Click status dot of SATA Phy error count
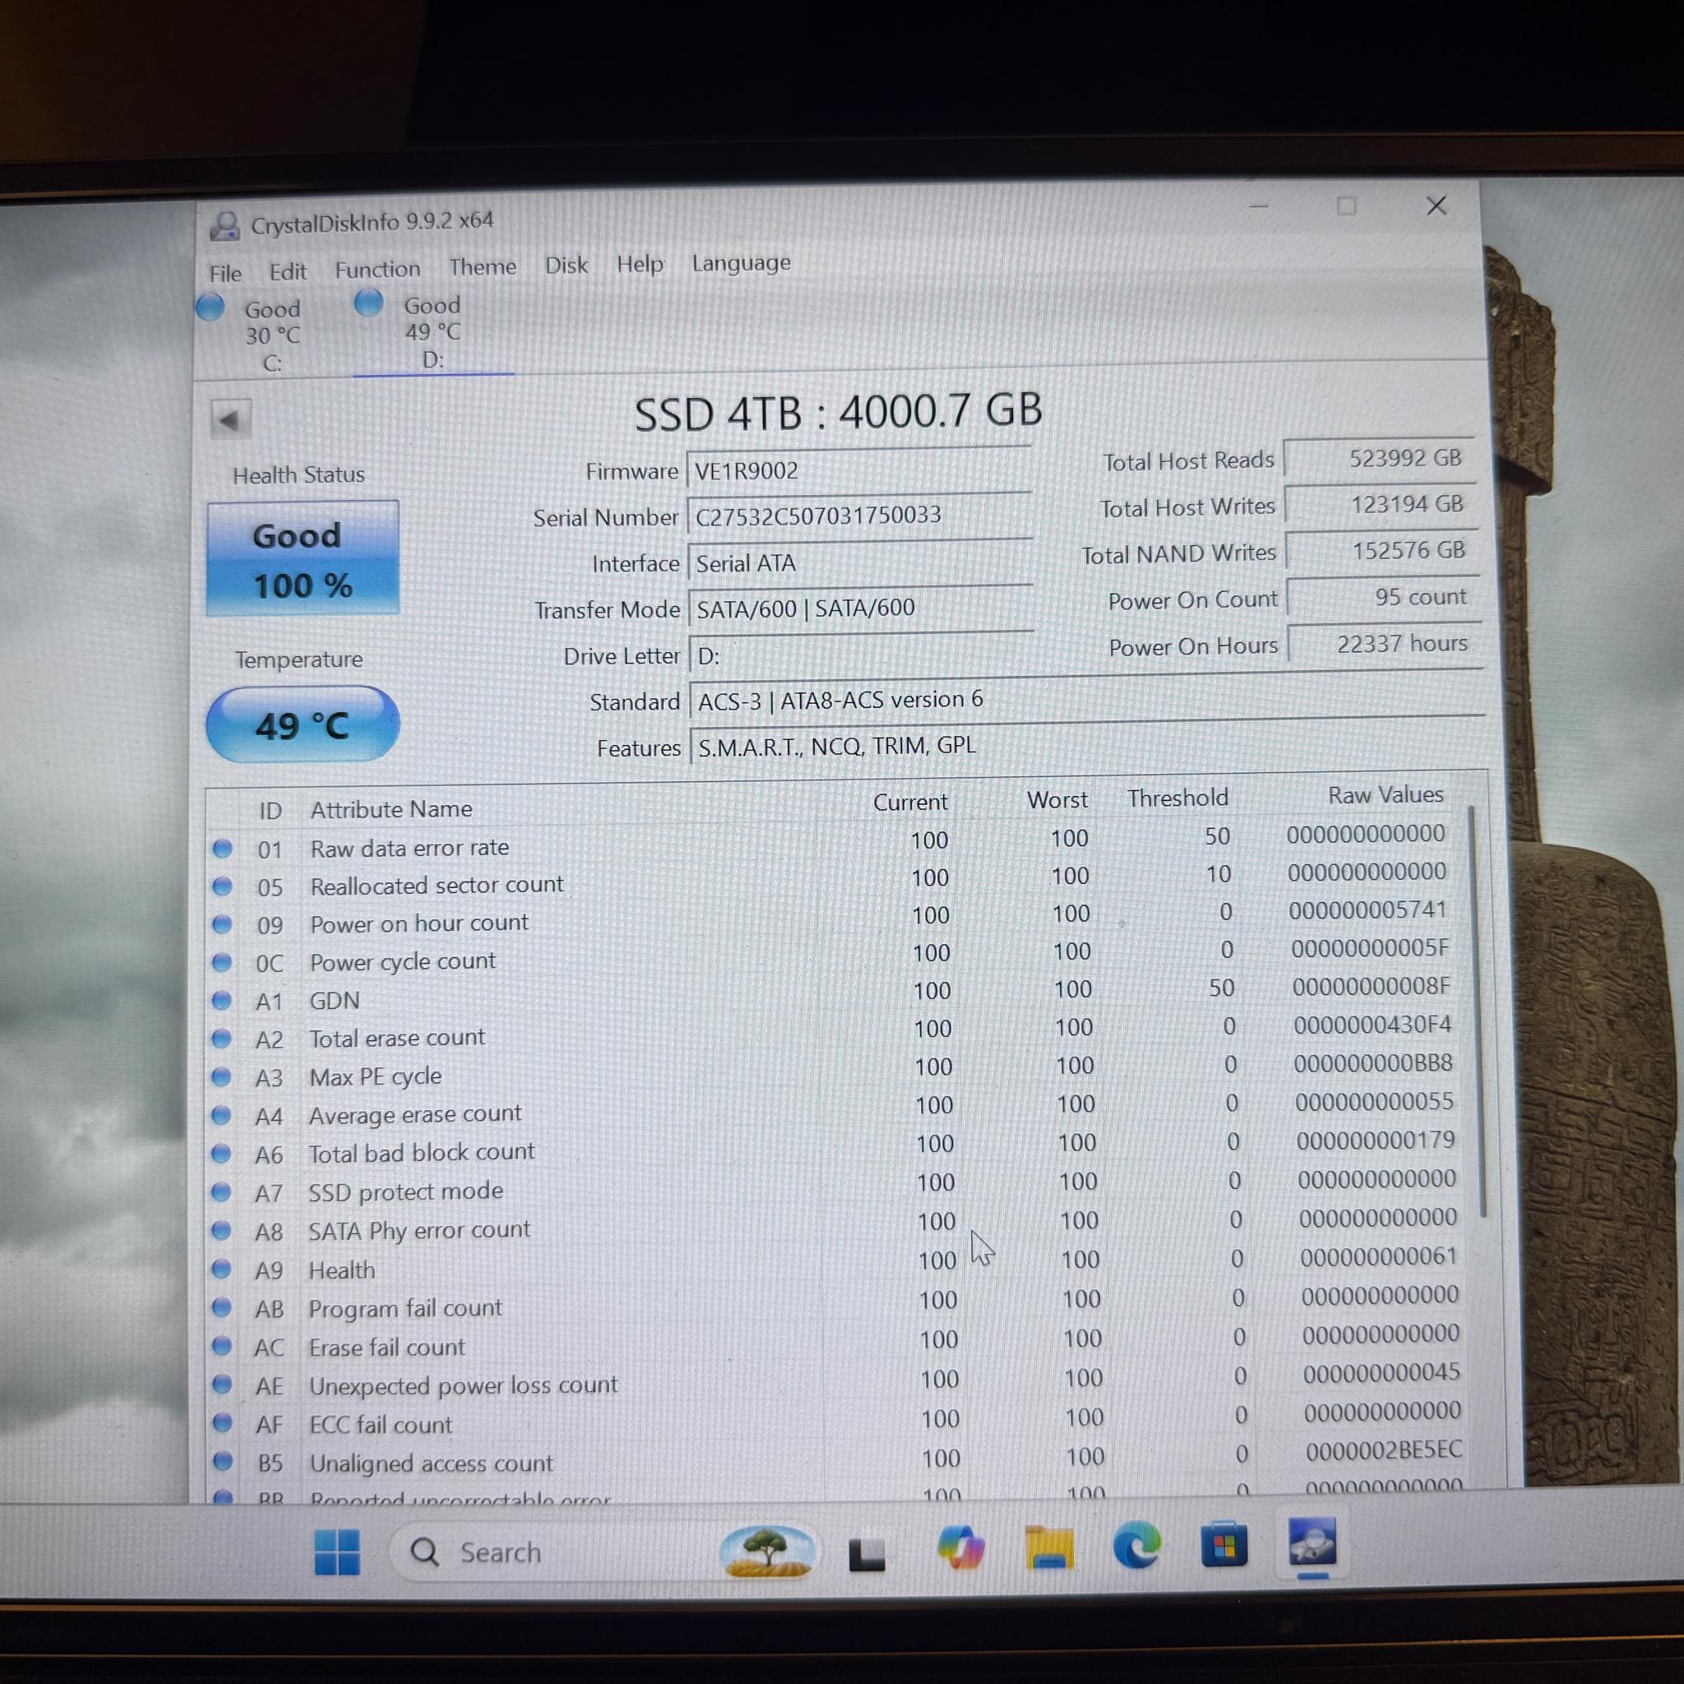The image size is (1684, 1684). pyautogui.click(x=221, y=1231)
